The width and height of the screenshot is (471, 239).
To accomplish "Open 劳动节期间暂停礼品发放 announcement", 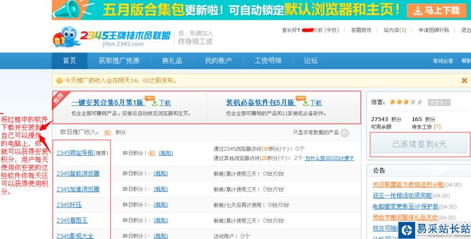I will pos(405,217).
